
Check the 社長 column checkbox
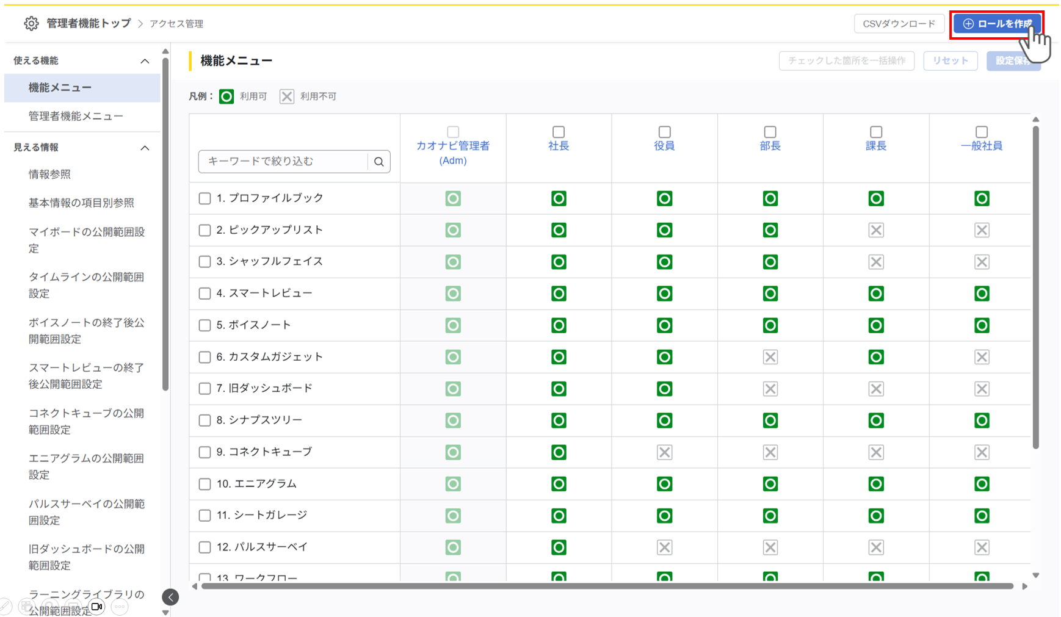pyautogui.click(x=559, y=132)
